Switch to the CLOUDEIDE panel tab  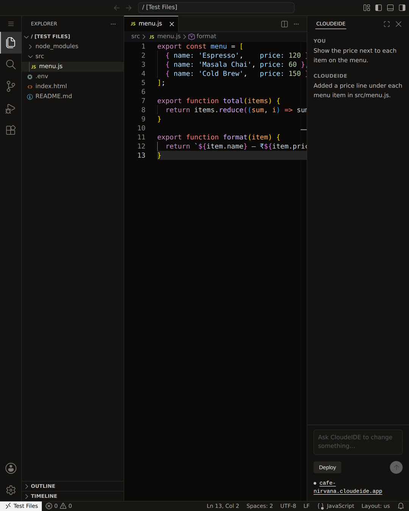pos(331,23)
